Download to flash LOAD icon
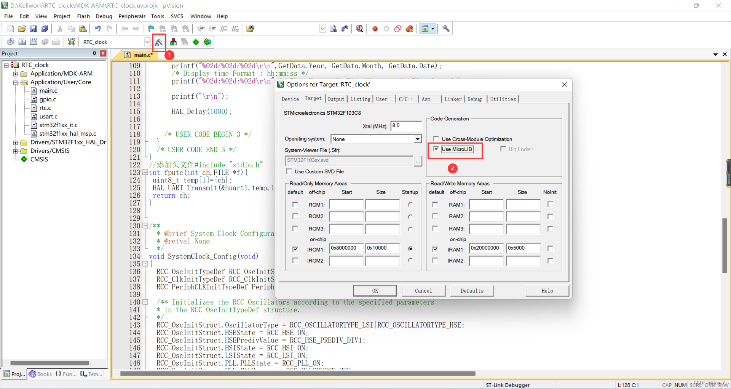The image size is (731, 389). click(71, 42)
